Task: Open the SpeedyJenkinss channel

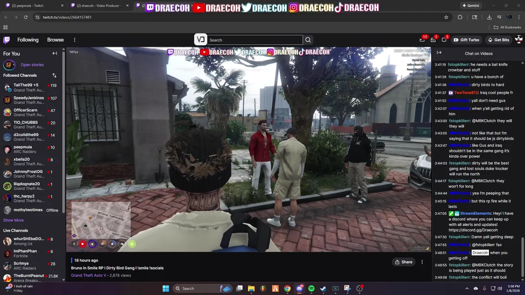Action: click(31, 100)
